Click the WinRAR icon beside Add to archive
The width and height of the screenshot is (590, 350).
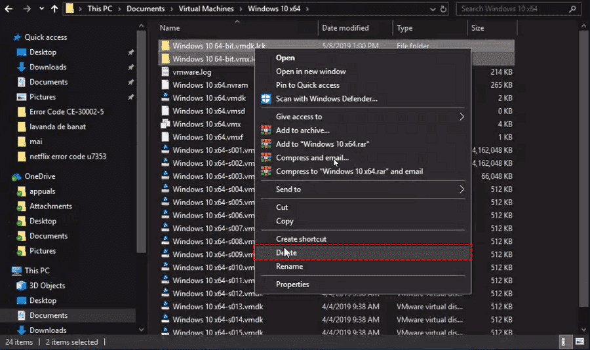[x=266, y=130]
